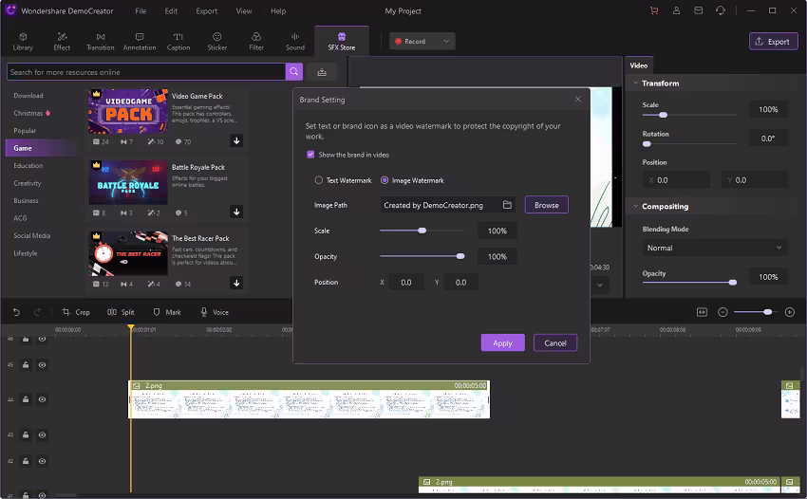Click the fit timeline to window icon
Viewport: 807px width, 499px height.
tap(702, 312)
